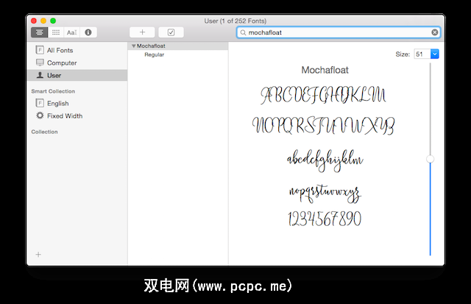Toggle enable or disable selected font
The image size is (471, 304).
(171, 32)
